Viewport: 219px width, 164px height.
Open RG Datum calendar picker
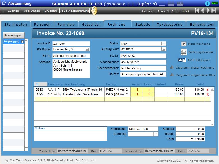point(87,49)
